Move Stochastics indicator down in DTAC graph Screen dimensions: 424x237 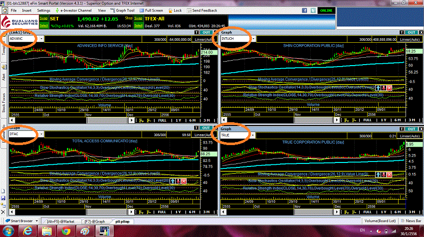[178, 181]
